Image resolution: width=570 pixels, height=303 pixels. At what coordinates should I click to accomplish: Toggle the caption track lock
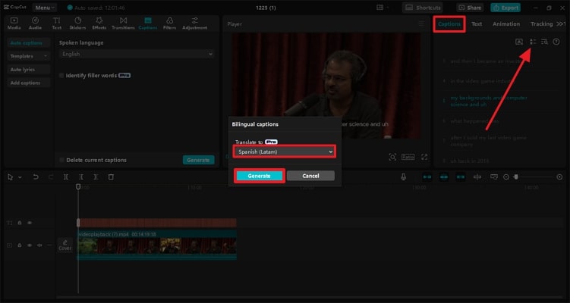point(20,223)
